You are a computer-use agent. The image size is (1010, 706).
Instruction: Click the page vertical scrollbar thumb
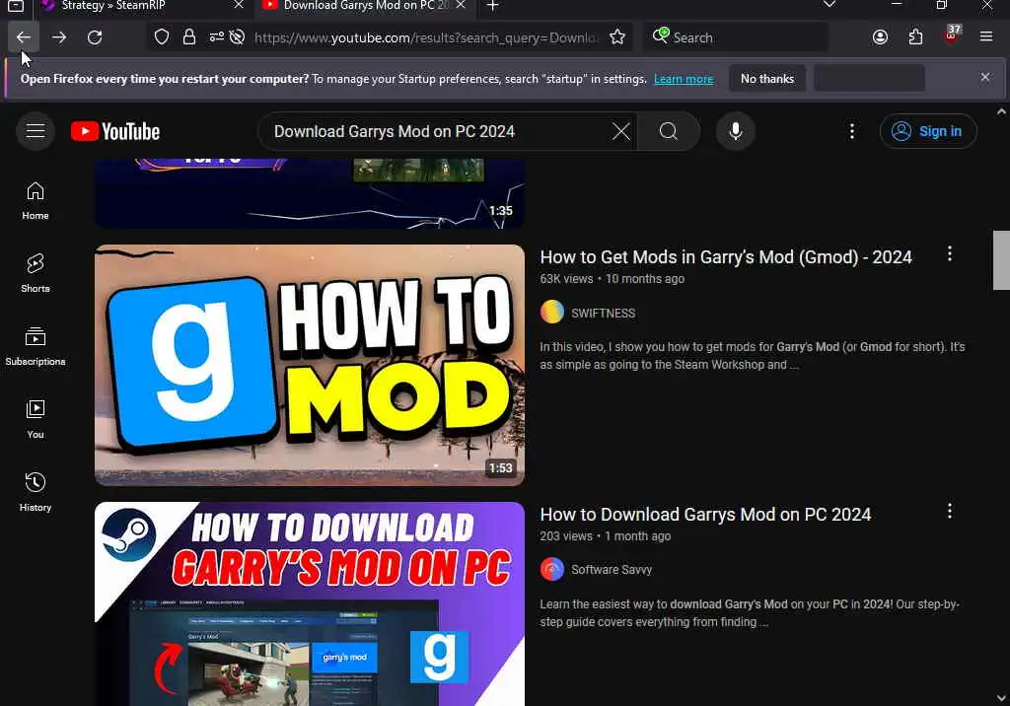[1001, 260]
